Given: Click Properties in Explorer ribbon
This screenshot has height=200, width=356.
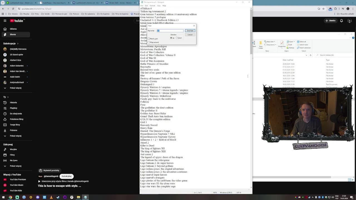Looking at the screenshot, I should [x=282, y=44].
